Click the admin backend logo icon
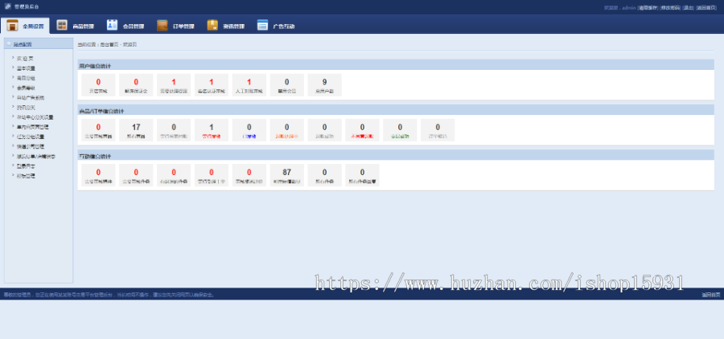The image size is (724, 339). [7, 6]
